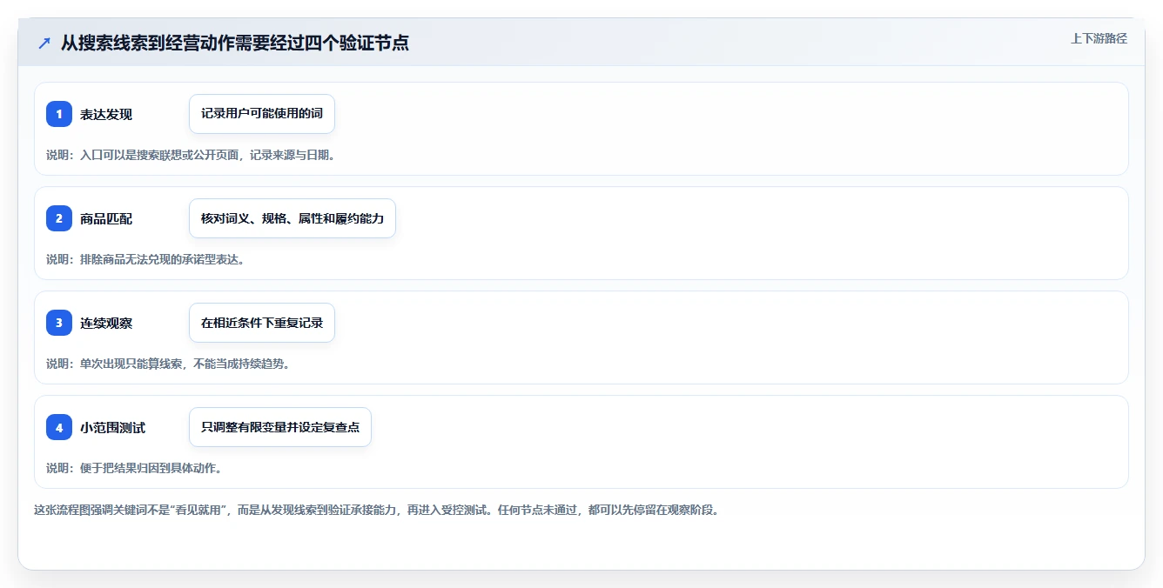1163x588 pixels.
Task: Click the step number 2 badge
Action: [x=59, y=218]
